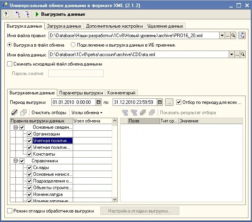Click the check all filters icon
This screenshot has height=222, width=252.
143,113
